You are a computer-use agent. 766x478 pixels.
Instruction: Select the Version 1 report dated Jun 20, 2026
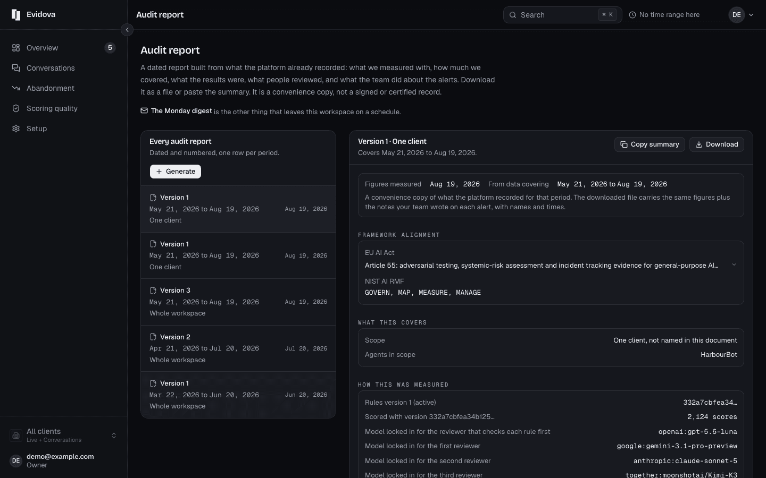(x=238, y=395)
